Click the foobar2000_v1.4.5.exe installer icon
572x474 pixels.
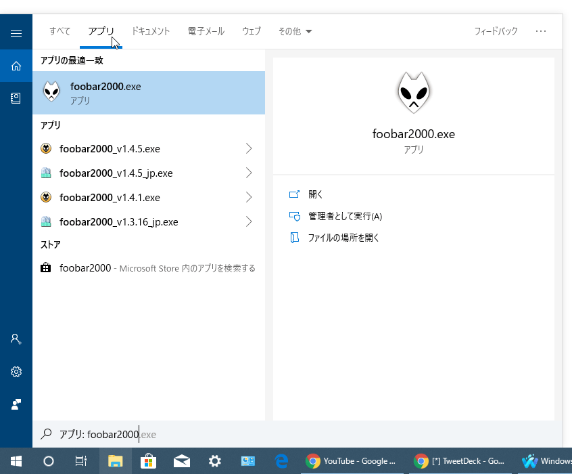click(x=46, y=148)
